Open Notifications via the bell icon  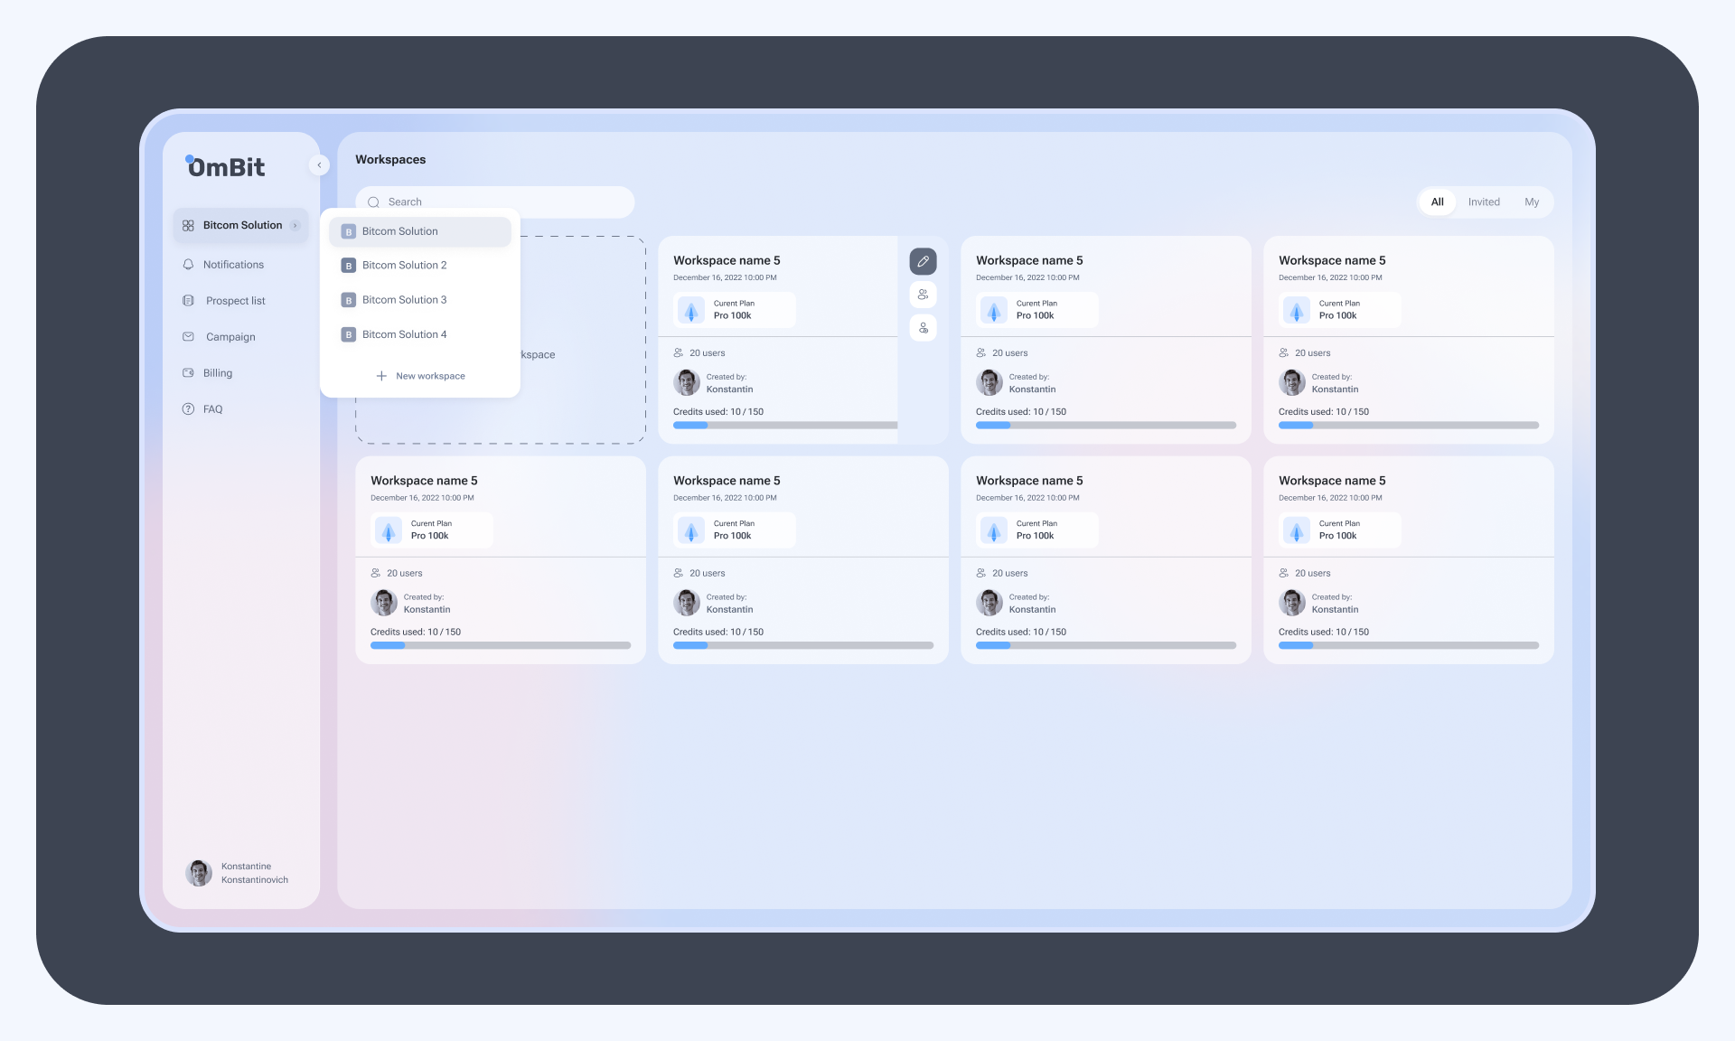(x=188, y=265)
